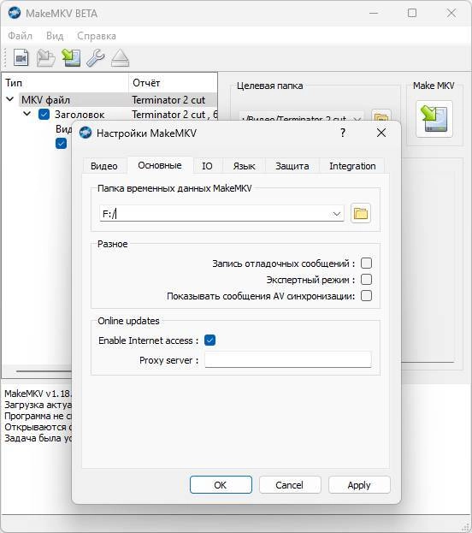Image resolution: width=472 pixels, height=533 pixels.
Task: Open the IO tab
Action: (207, 166)
